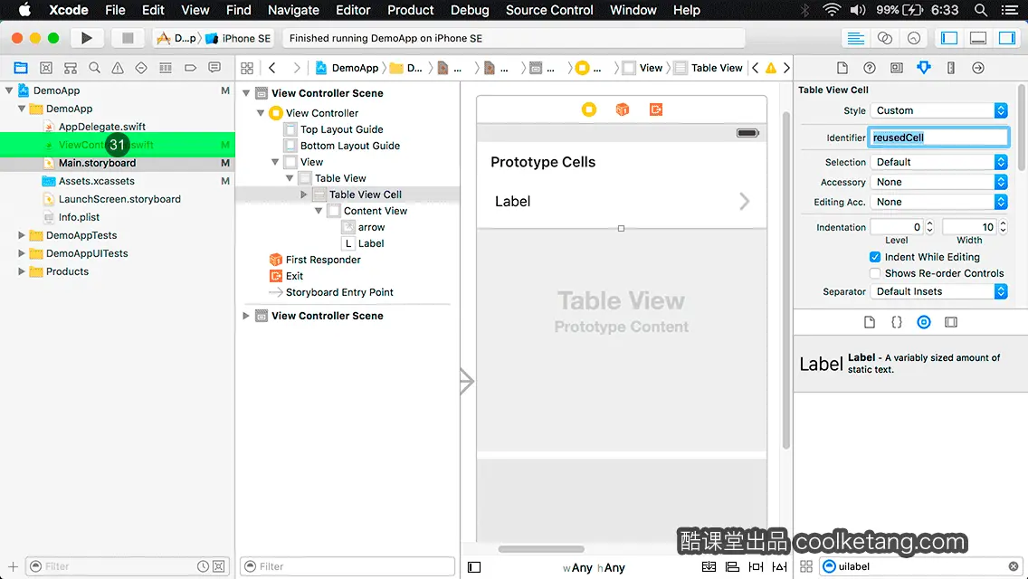Open the Find navigator tab
Screen dimensions: 1028x579
tap(94, 68)
